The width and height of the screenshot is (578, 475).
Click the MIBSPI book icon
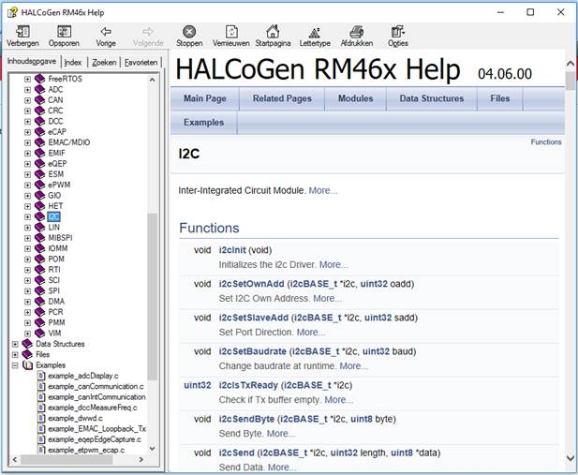tap(39, 238)
